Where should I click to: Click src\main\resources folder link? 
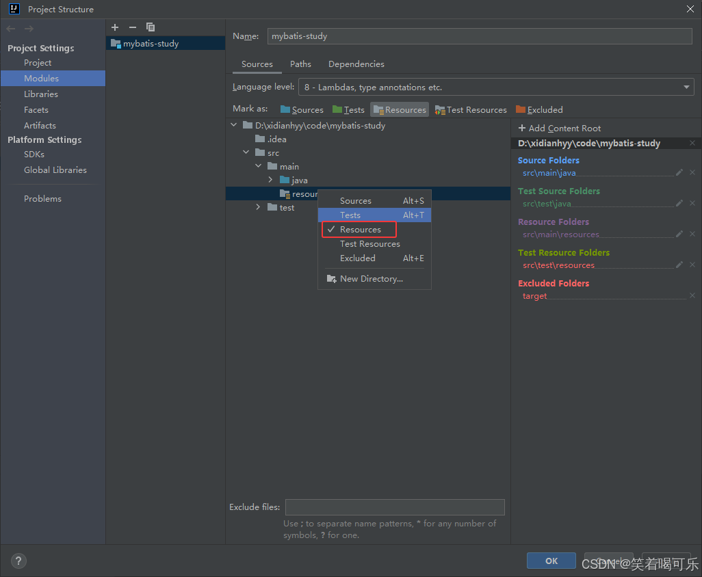pyautogui.click(x=560, y=234)
